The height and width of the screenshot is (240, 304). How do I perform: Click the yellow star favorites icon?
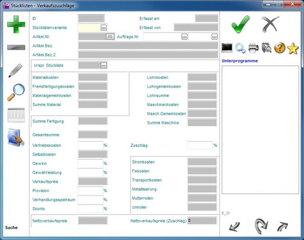[x=293, y=48]
